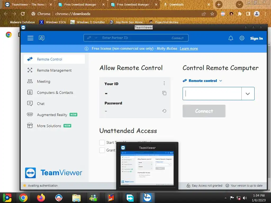Open Chrome side panel icon

[248, 14]
